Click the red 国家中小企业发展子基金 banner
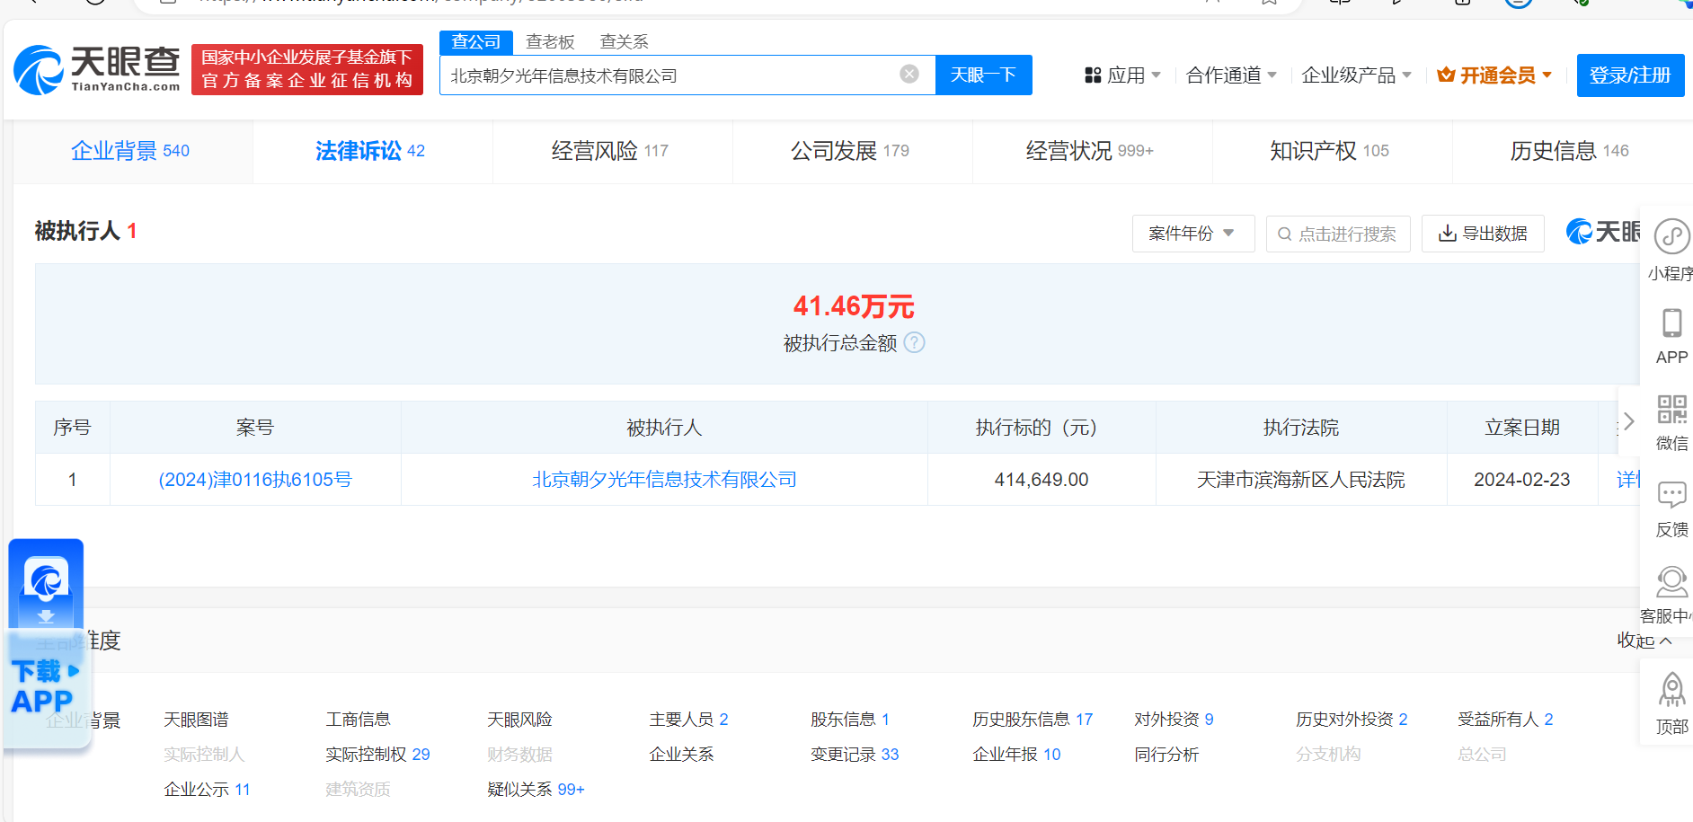Screen dimensions: 1693x822 pos(307,69)
